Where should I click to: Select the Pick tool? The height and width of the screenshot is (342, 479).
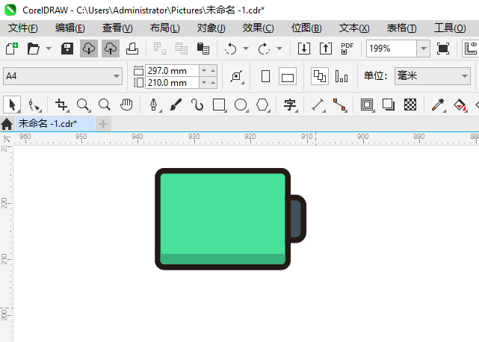pyautogui.click(x=12, y=105)
